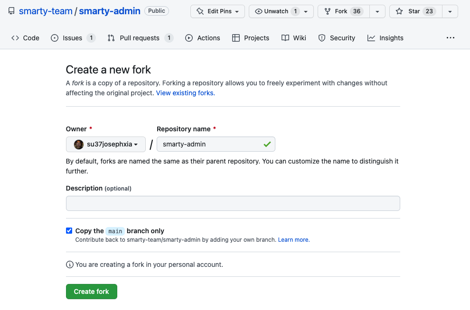Open the dropdown arrow next to Star
Screen dimensions: 470x310
coord(450,11)
